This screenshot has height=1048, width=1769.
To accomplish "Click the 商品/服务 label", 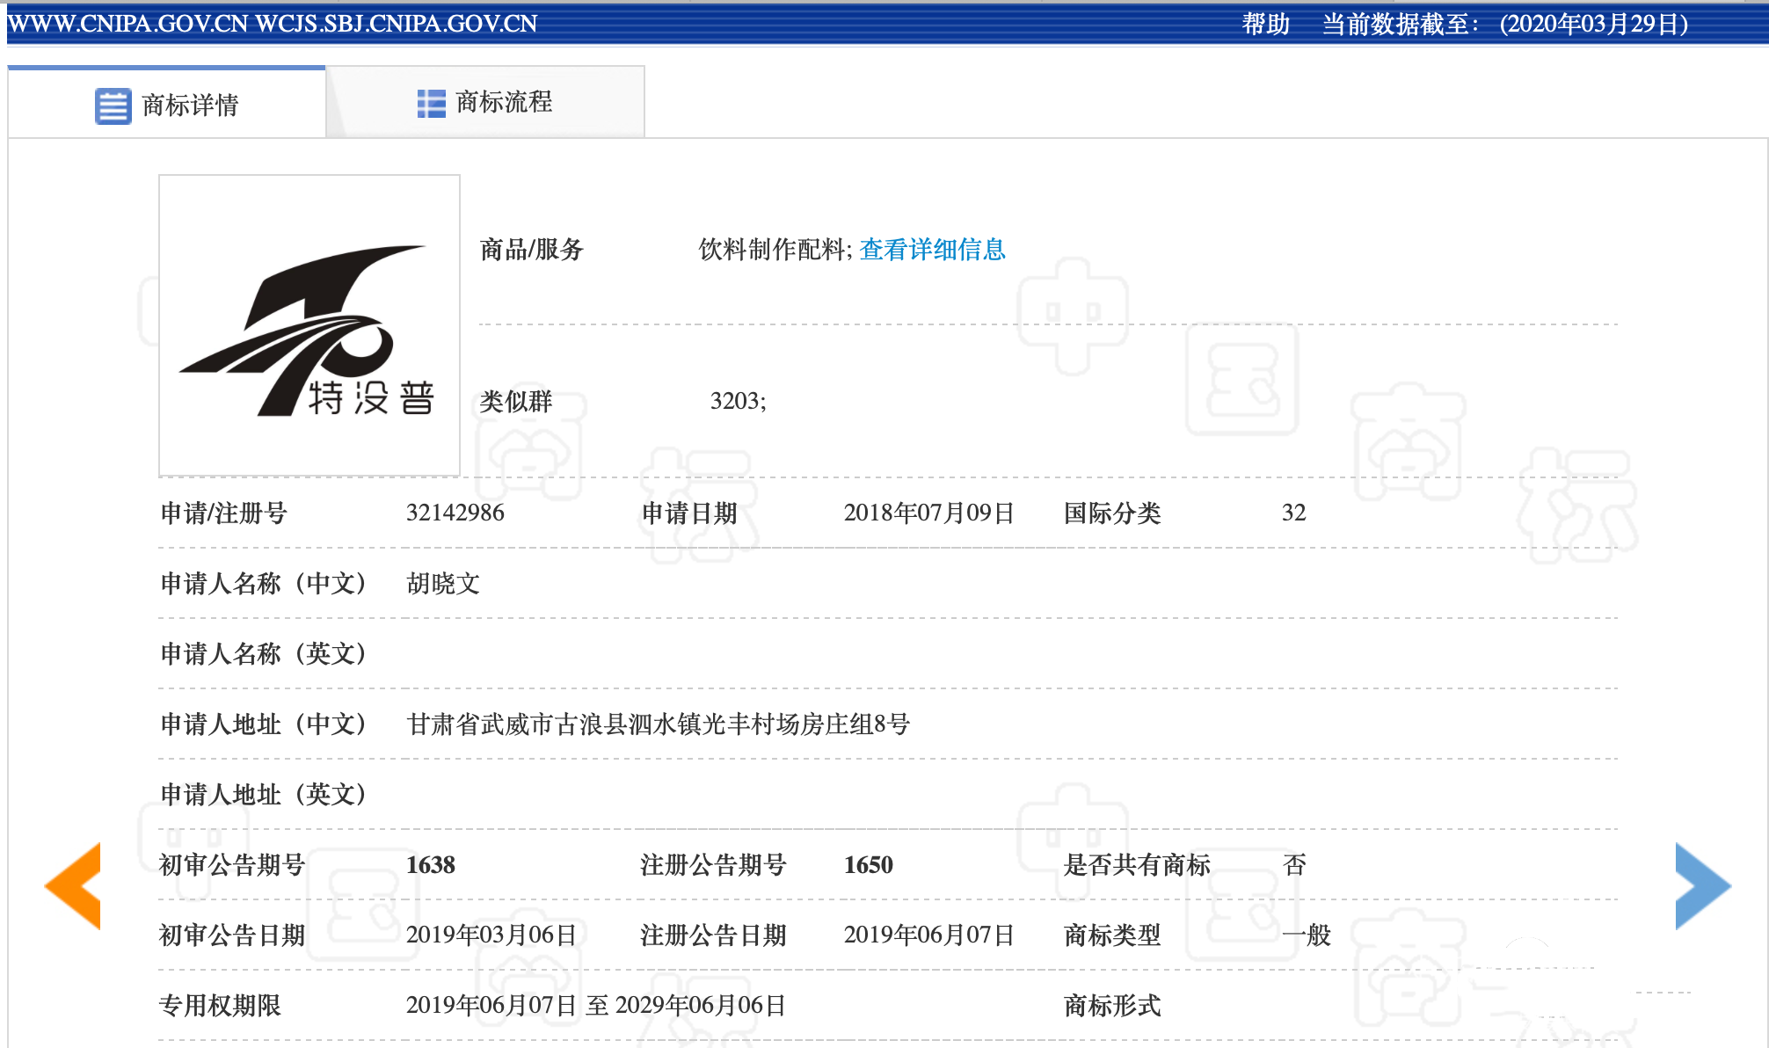I will [x=532, y=250].
